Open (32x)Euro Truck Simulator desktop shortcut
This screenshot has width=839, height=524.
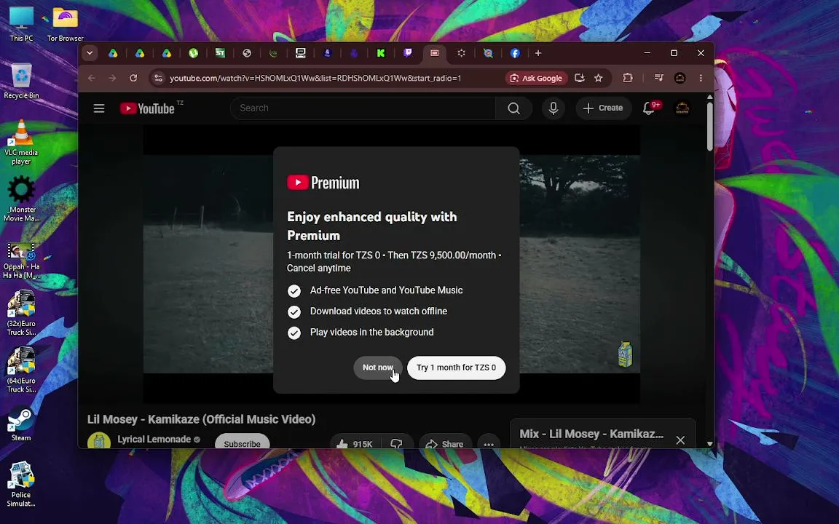[x=21, y=314]
